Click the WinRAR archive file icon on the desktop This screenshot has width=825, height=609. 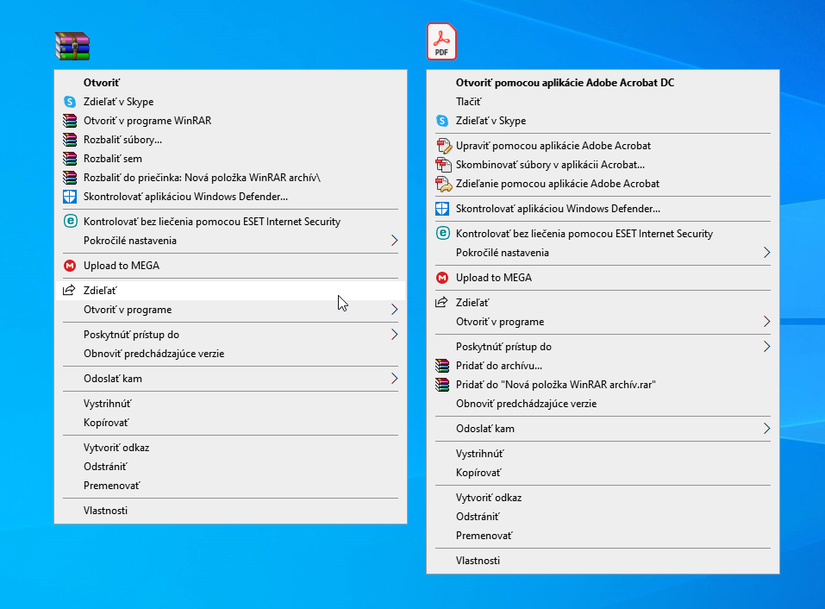point(72,46)
